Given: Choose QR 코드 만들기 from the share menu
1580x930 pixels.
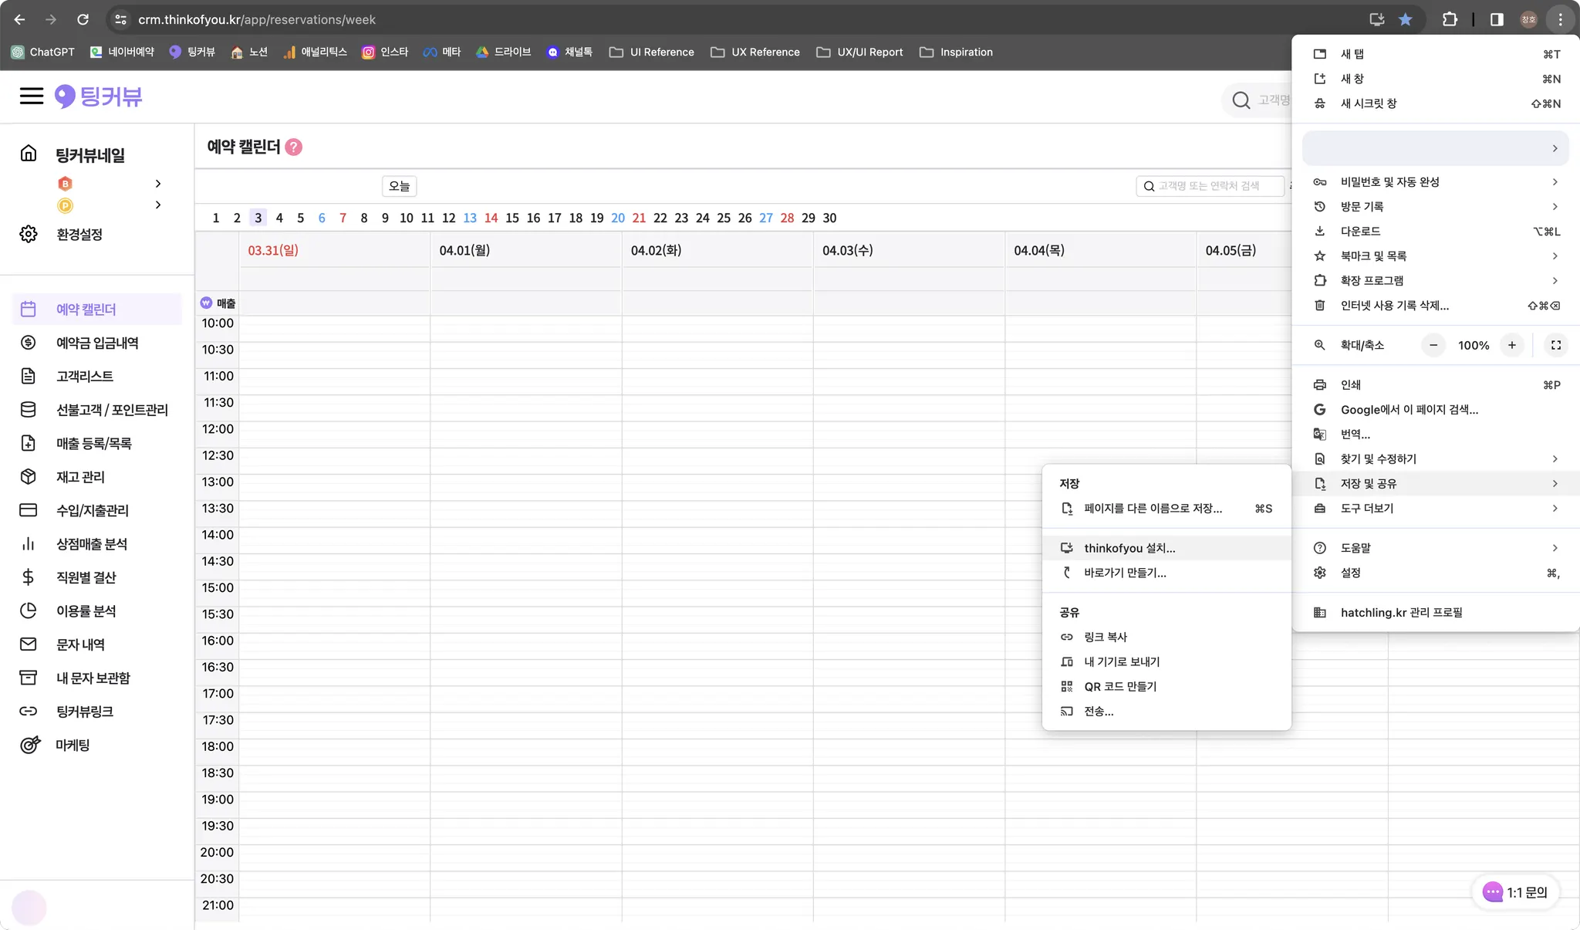Looking at the screenshot, I should point(1120,686).
